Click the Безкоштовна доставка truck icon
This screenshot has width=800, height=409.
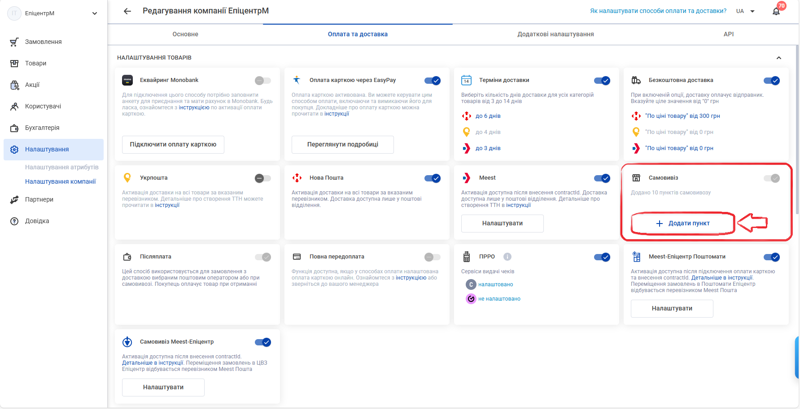636,80
